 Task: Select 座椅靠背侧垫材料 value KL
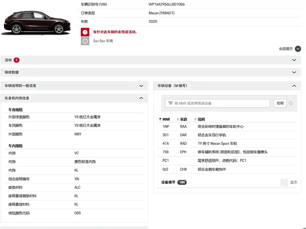(x=76, y=196)
